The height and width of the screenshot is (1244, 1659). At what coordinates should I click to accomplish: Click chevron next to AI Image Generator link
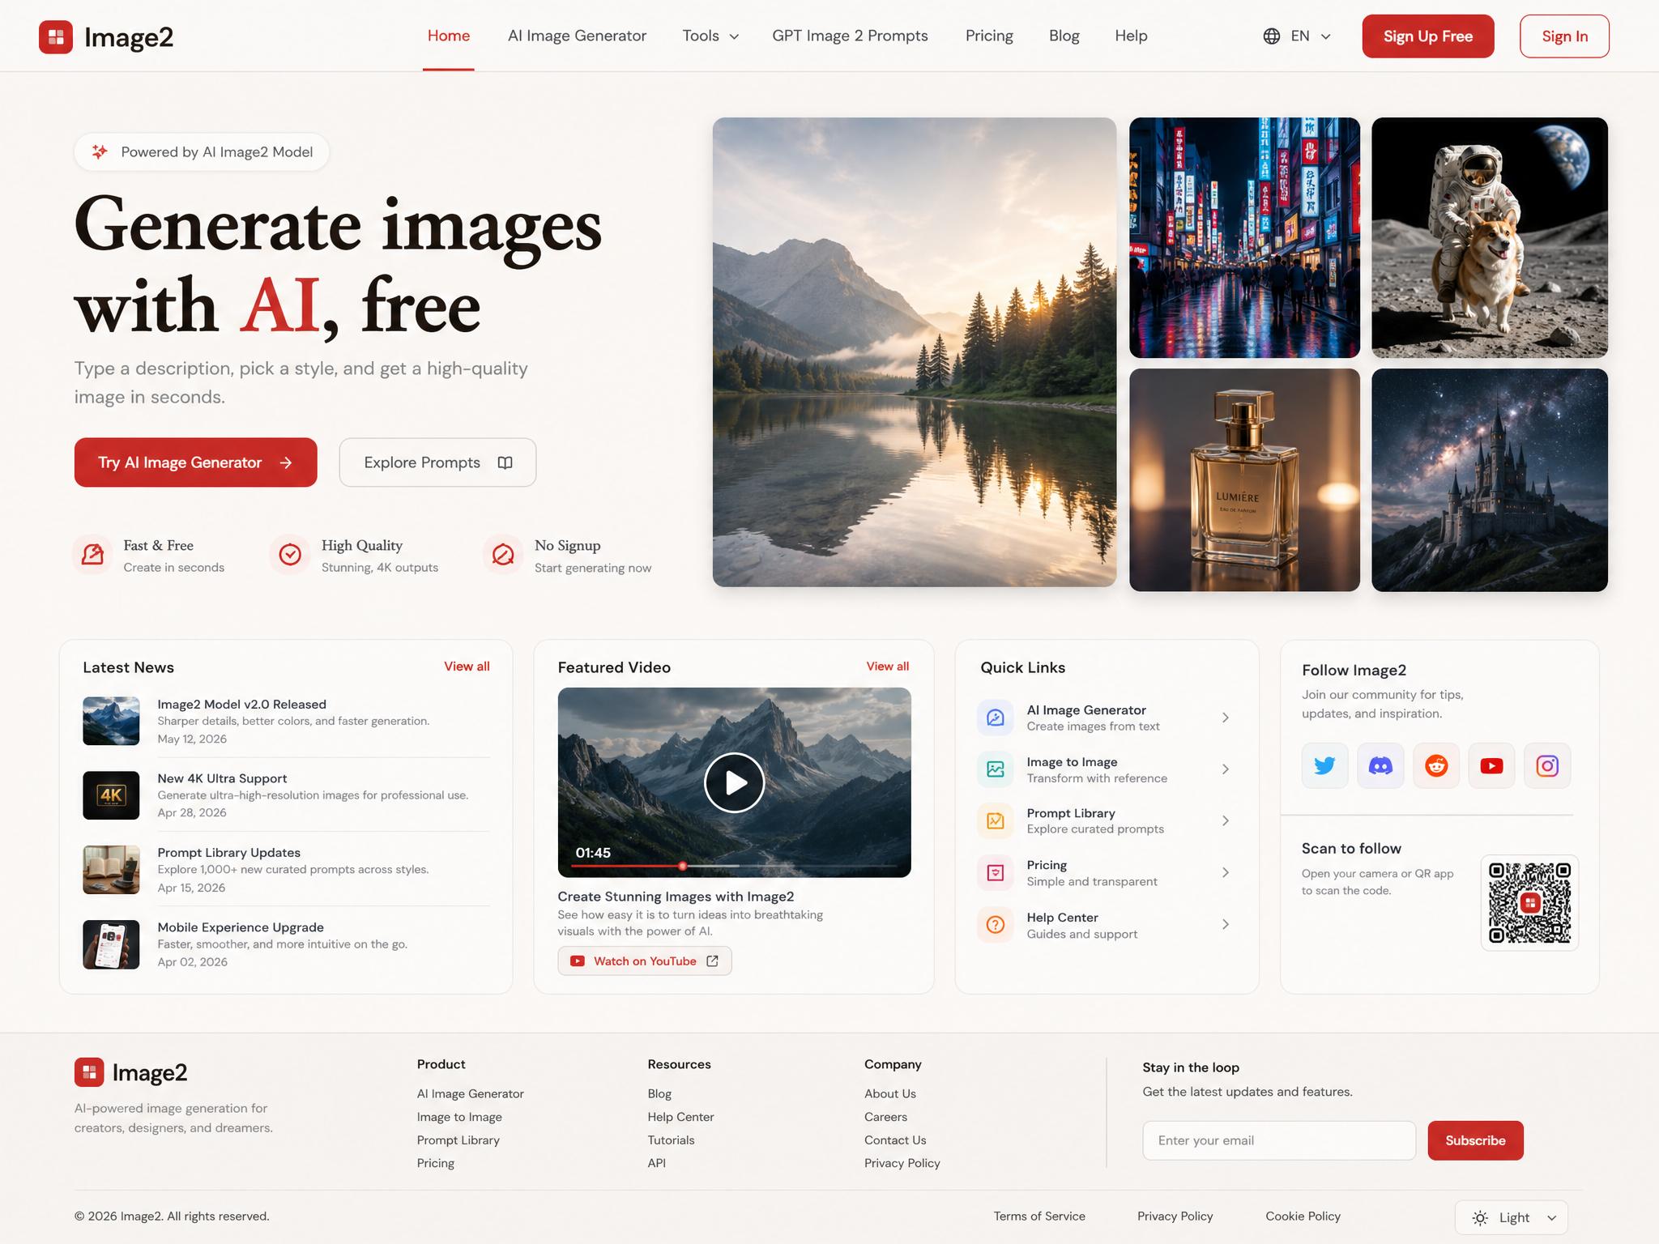pyautogui.click(x=1226, y=718)
